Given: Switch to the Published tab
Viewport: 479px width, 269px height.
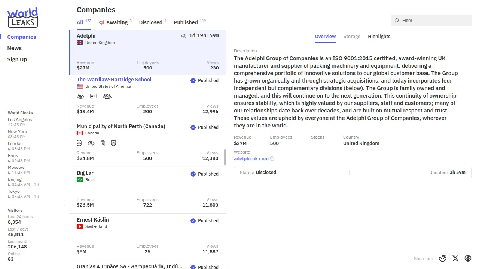Looking at the screenshot, I should (186, 22).
